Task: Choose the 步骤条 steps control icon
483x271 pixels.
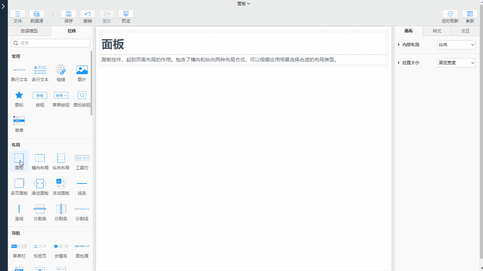Action: [61, 246]
